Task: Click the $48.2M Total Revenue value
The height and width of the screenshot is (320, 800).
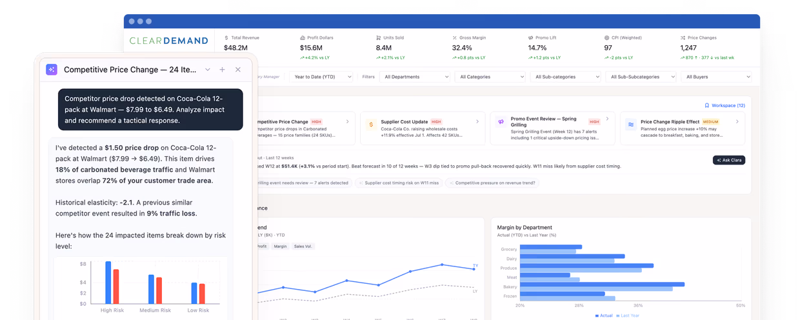Action: pos(235,48)
